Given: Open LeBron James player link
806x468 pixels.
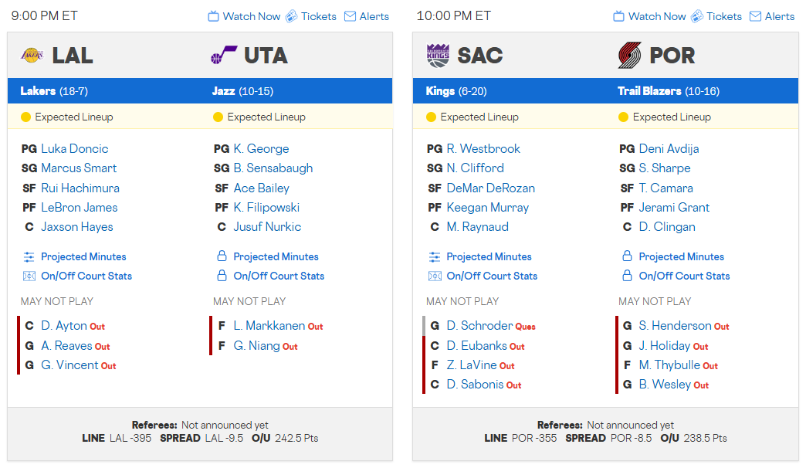Looking at the screenshot, I should [x=79, y=207].
